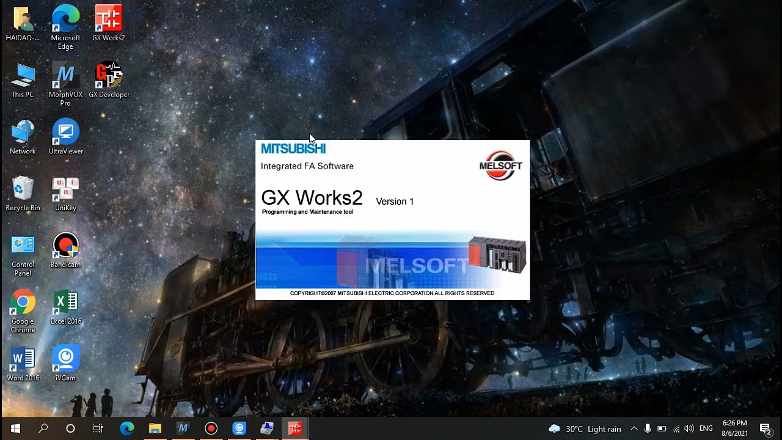Open Excel 2016 desktop shortcut
The width and height of the screenshot is (782, 440).
[65, 307]
